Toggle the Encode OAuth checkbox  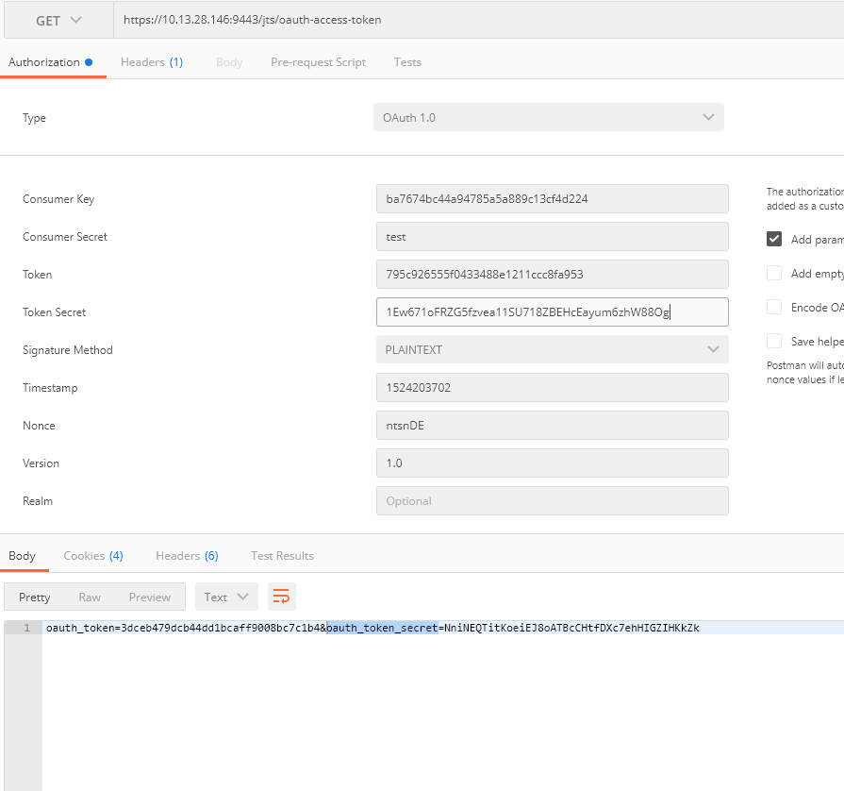(774, 307)
